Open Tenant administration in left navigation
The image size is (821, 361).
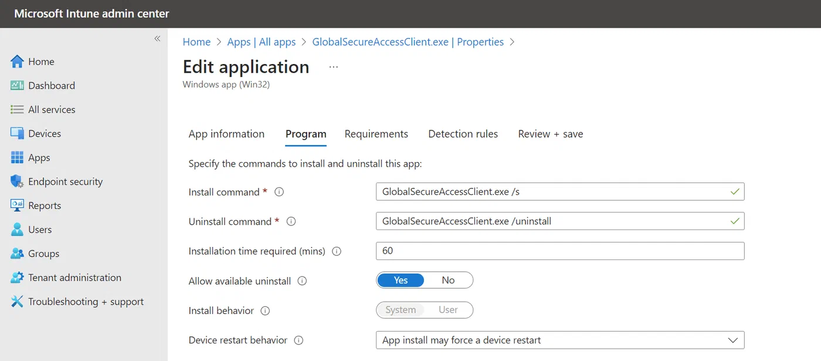[74, 278]
